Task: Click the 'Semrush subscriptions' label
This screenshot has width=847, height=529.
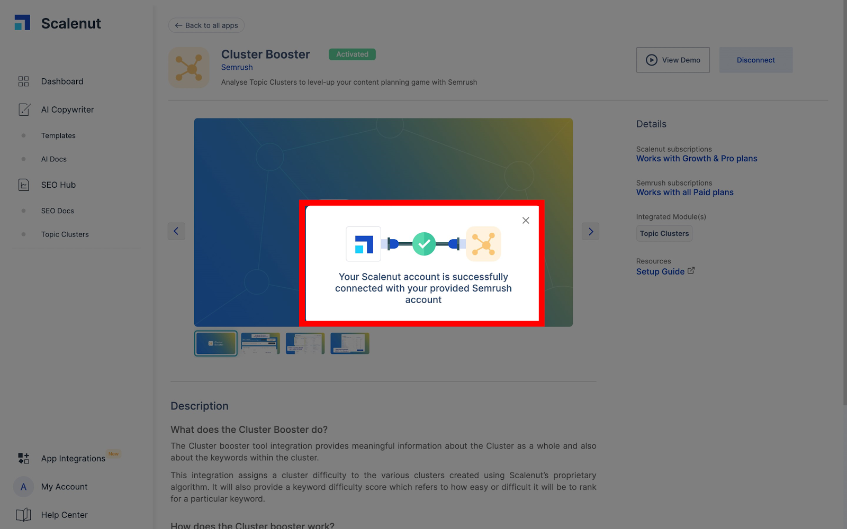Action: [674, 183]
